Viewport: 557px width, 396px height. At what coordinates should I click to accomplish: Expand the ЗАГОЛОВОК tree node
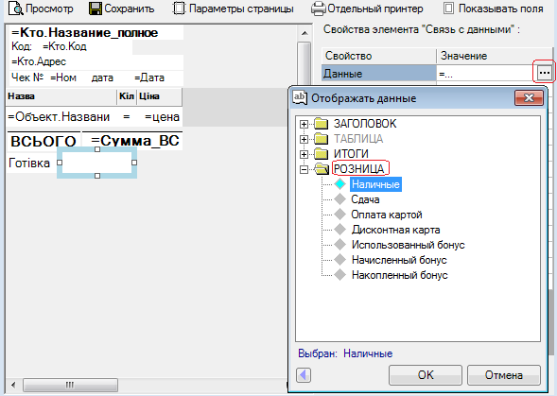(304, 124)
